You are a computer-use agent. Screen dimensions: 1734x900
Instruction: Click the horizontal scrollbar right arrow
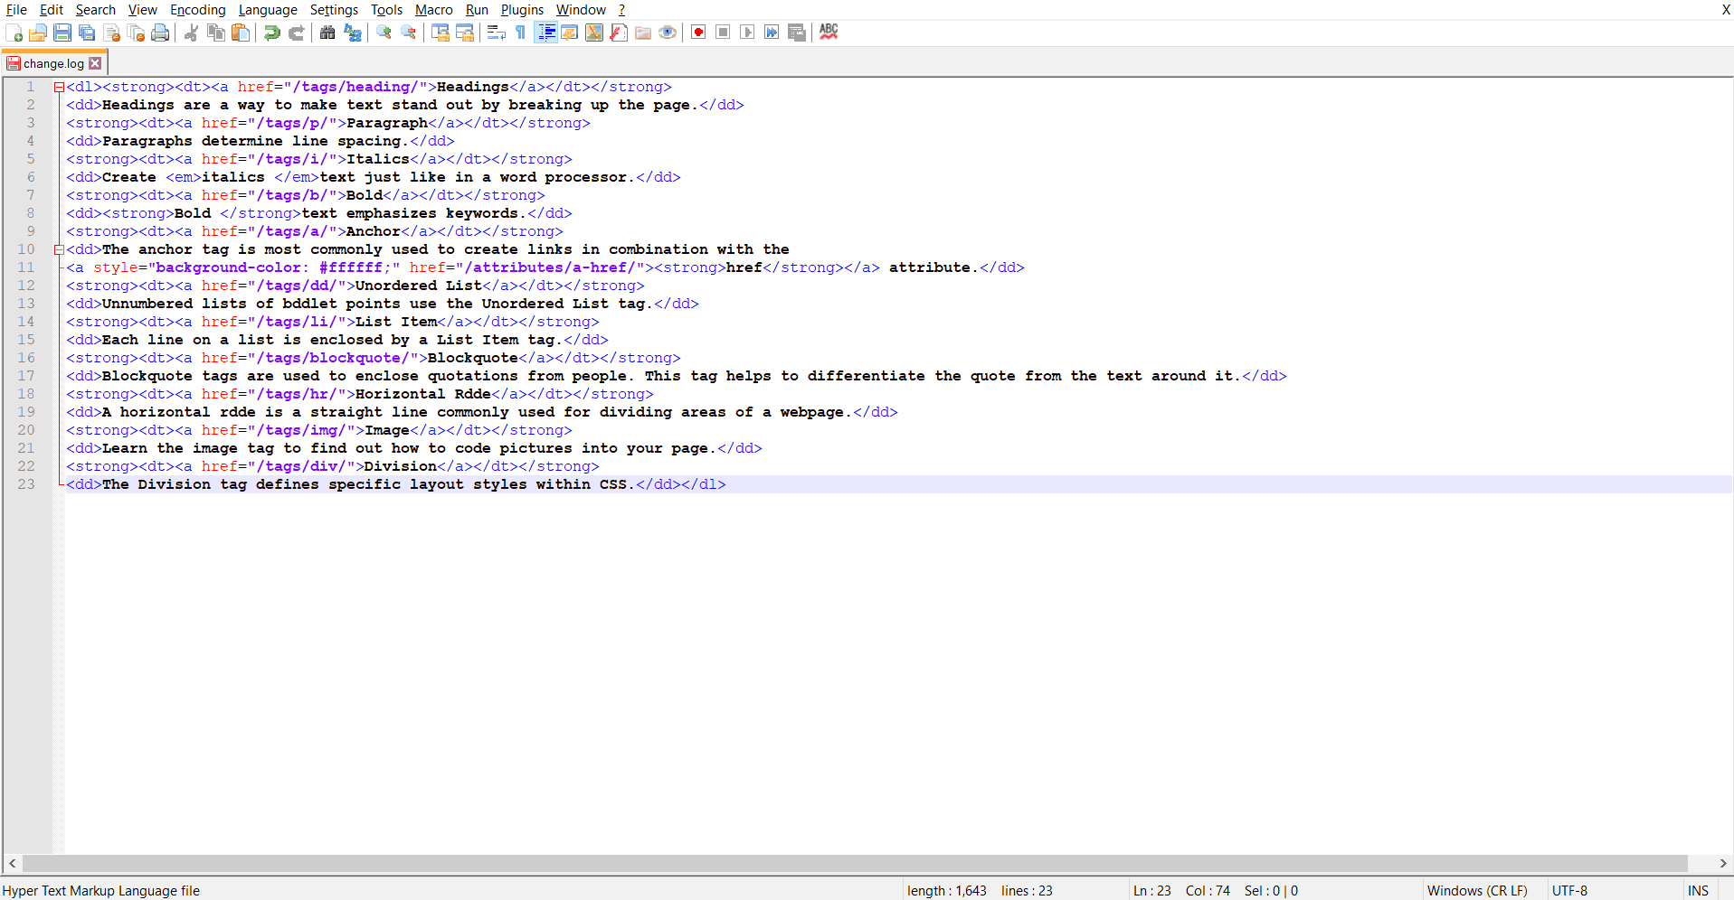point(1723,864)
